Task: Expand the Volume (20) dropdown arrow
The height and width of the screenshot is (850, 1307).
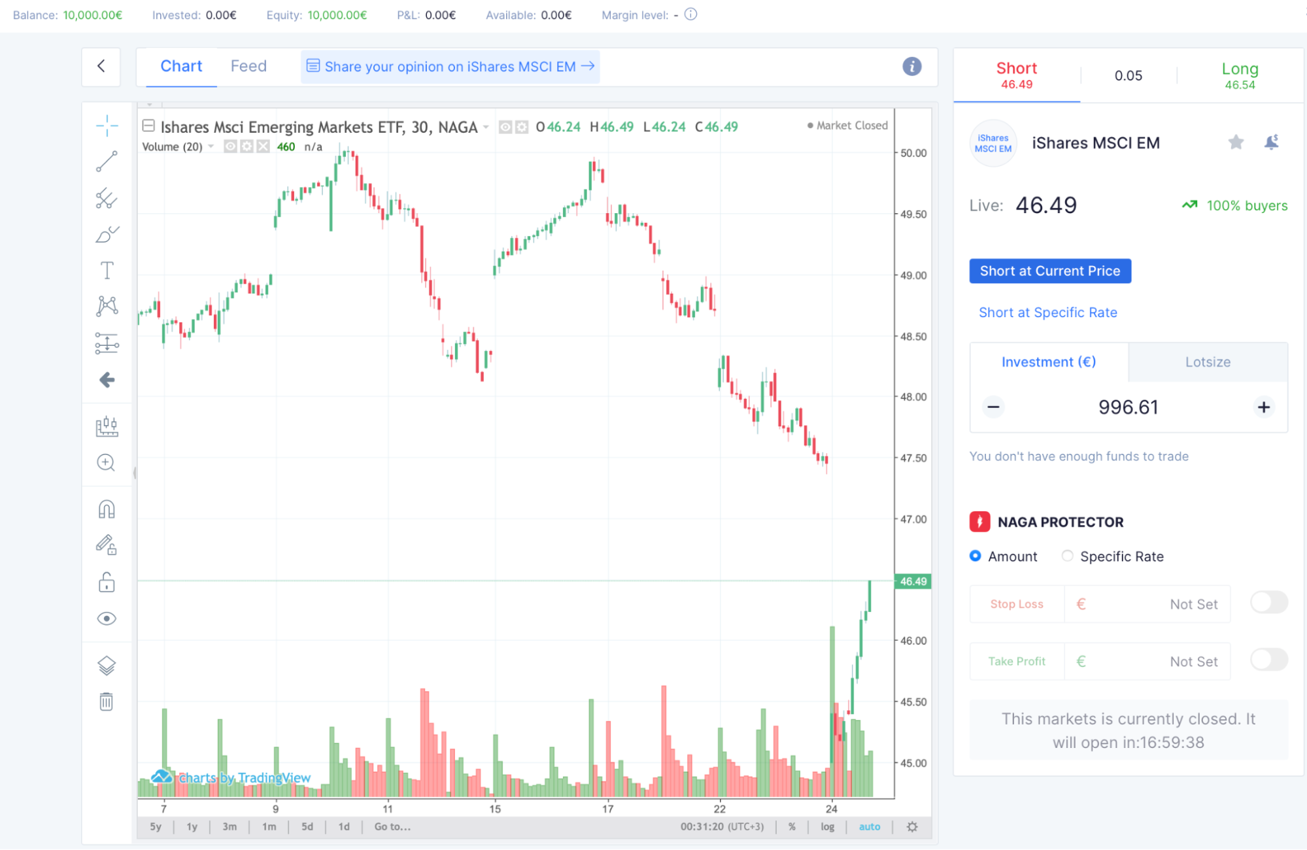Action: (211, 146)
